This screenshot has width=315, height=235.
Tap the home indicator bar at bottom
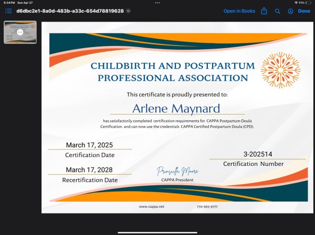pyautogui.click(x=157, y=232)
